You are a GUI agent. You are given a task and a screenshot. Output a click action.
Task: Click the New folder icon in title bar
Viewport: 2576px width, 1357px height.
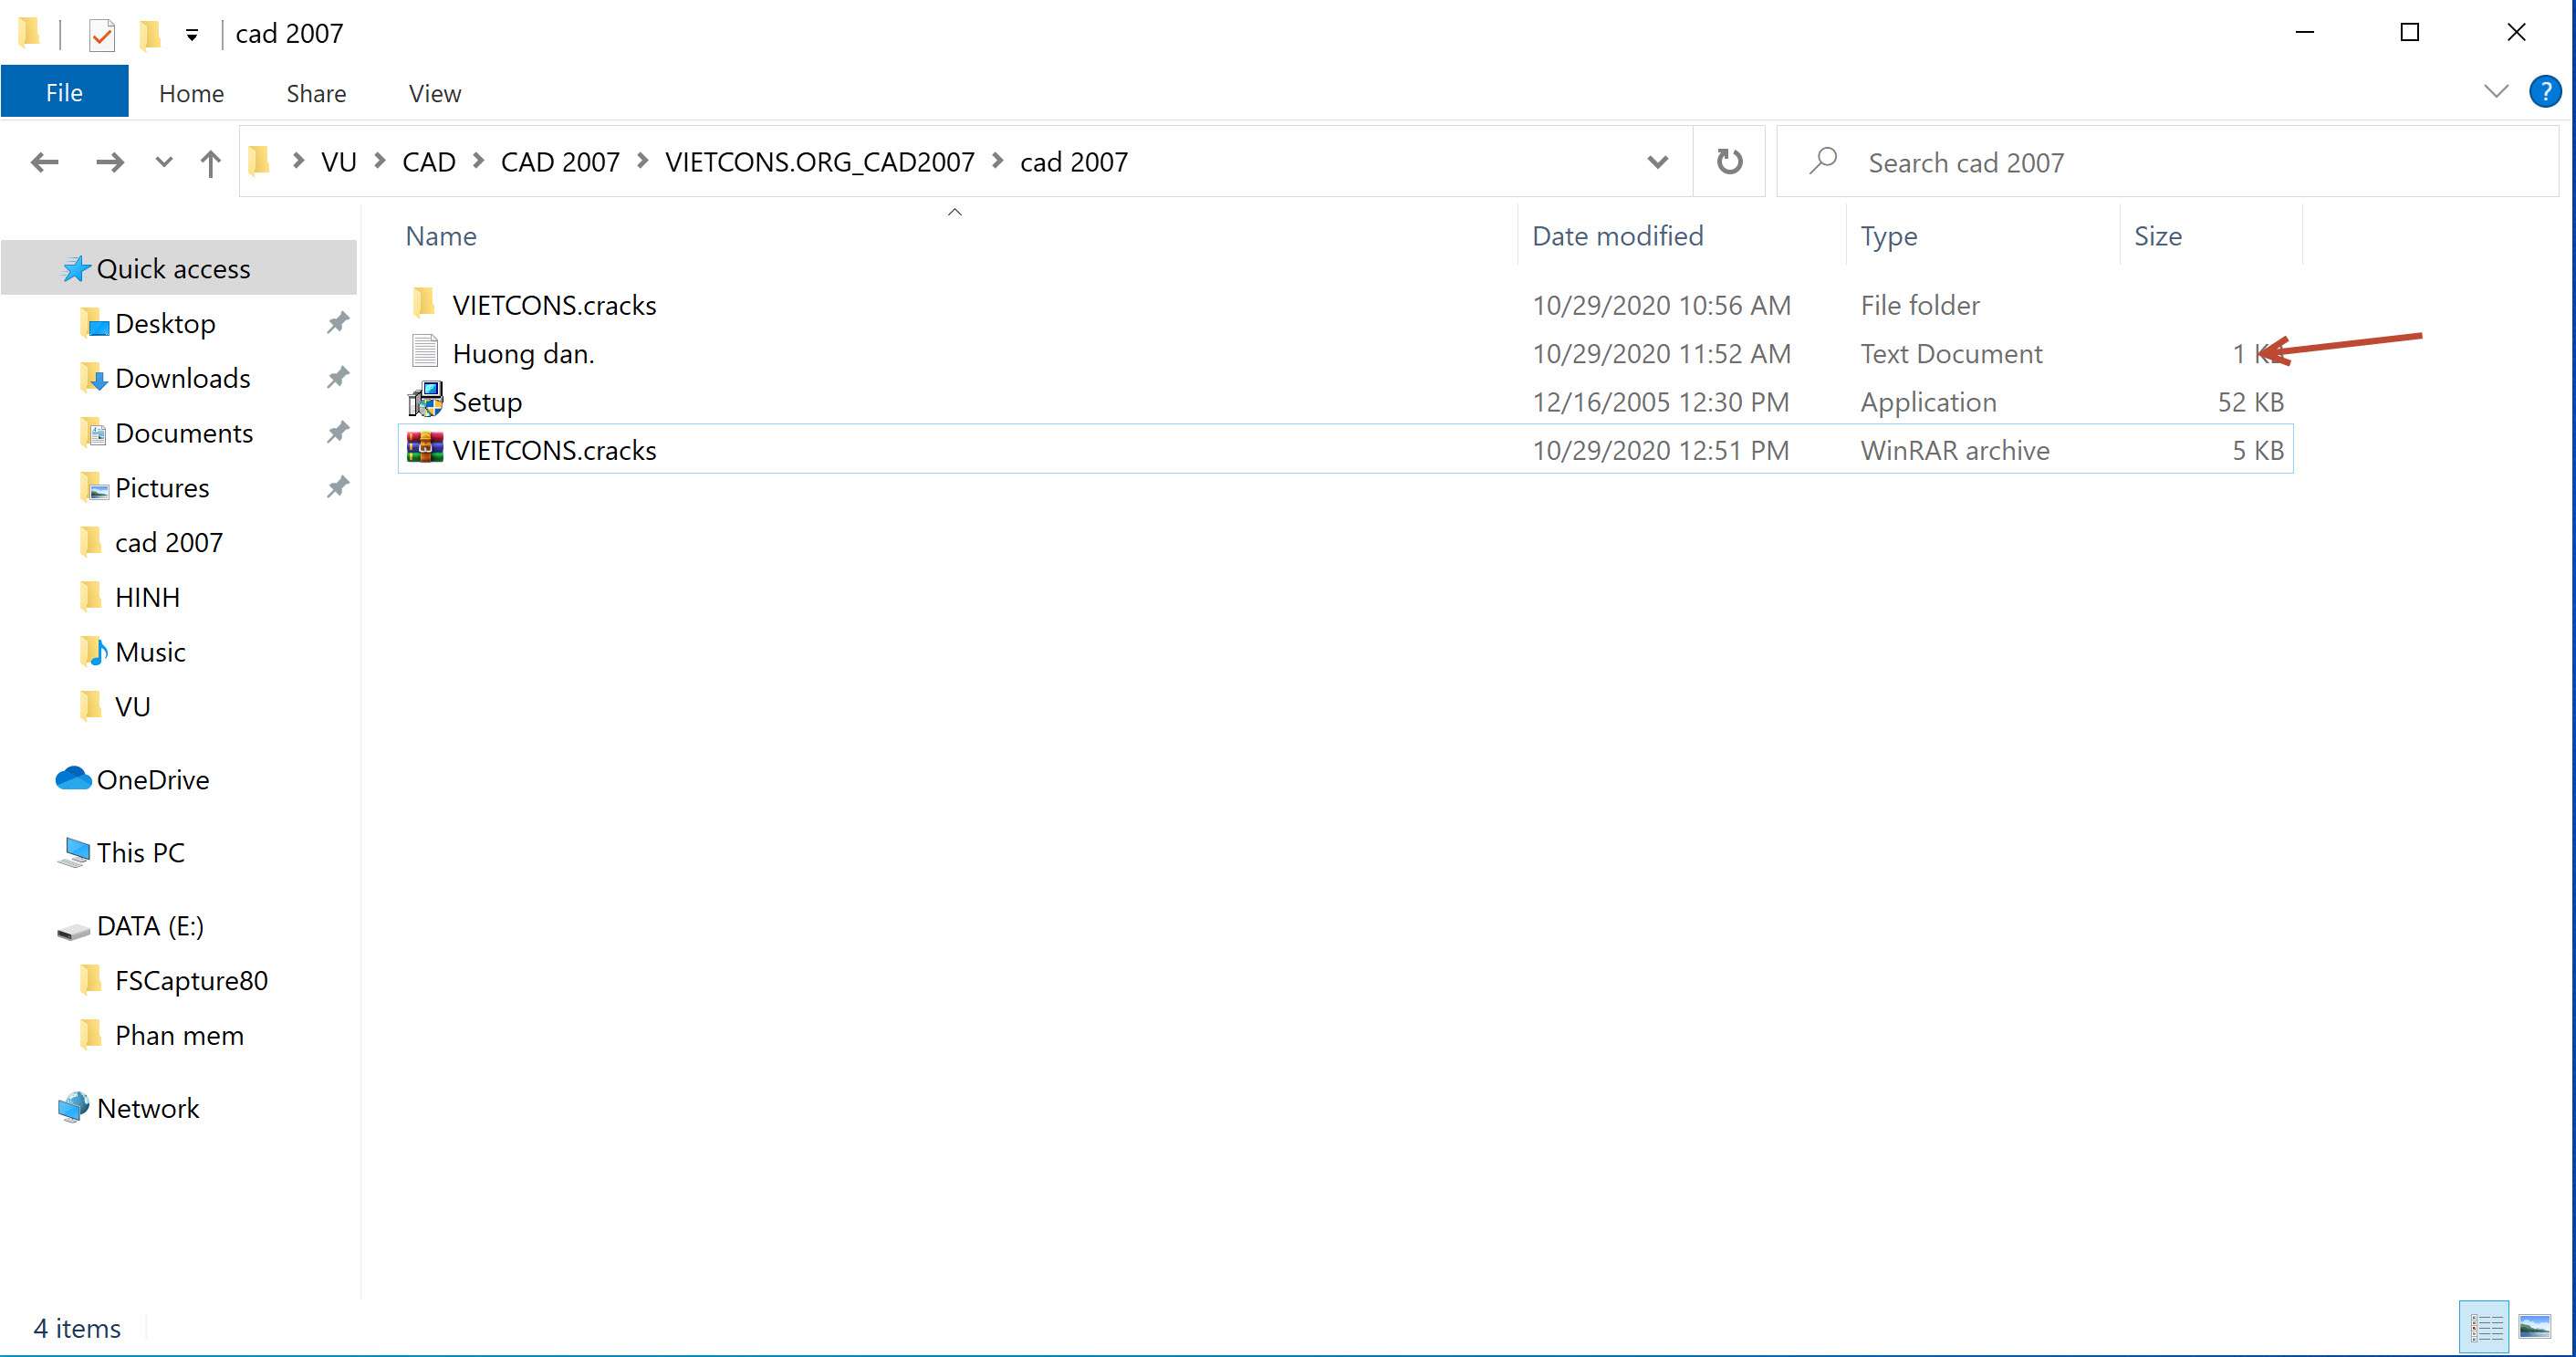149,34
